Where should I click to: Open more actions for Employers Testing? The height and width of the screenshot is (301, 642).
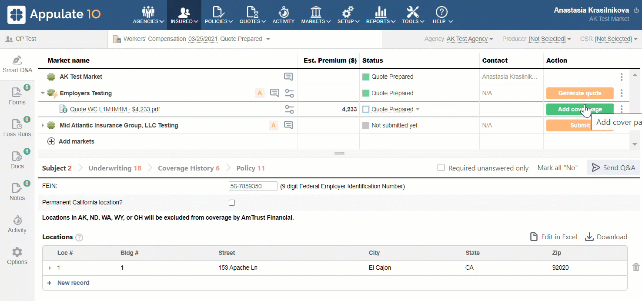click(622, 93)
